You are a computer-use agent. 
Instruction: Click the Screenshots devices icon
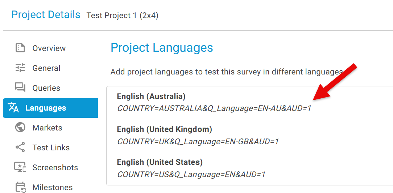click(20, 167)
